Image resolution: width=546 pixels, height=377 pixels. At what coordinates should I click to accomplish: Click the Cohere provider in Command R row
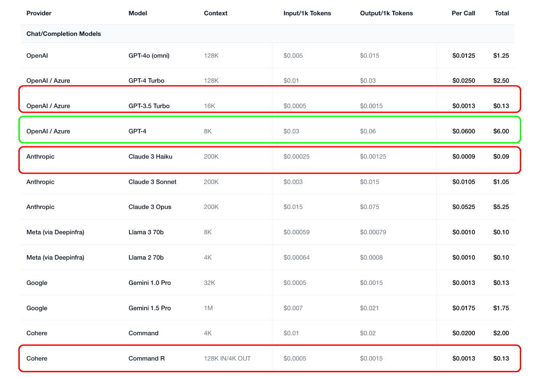(37, 359)
